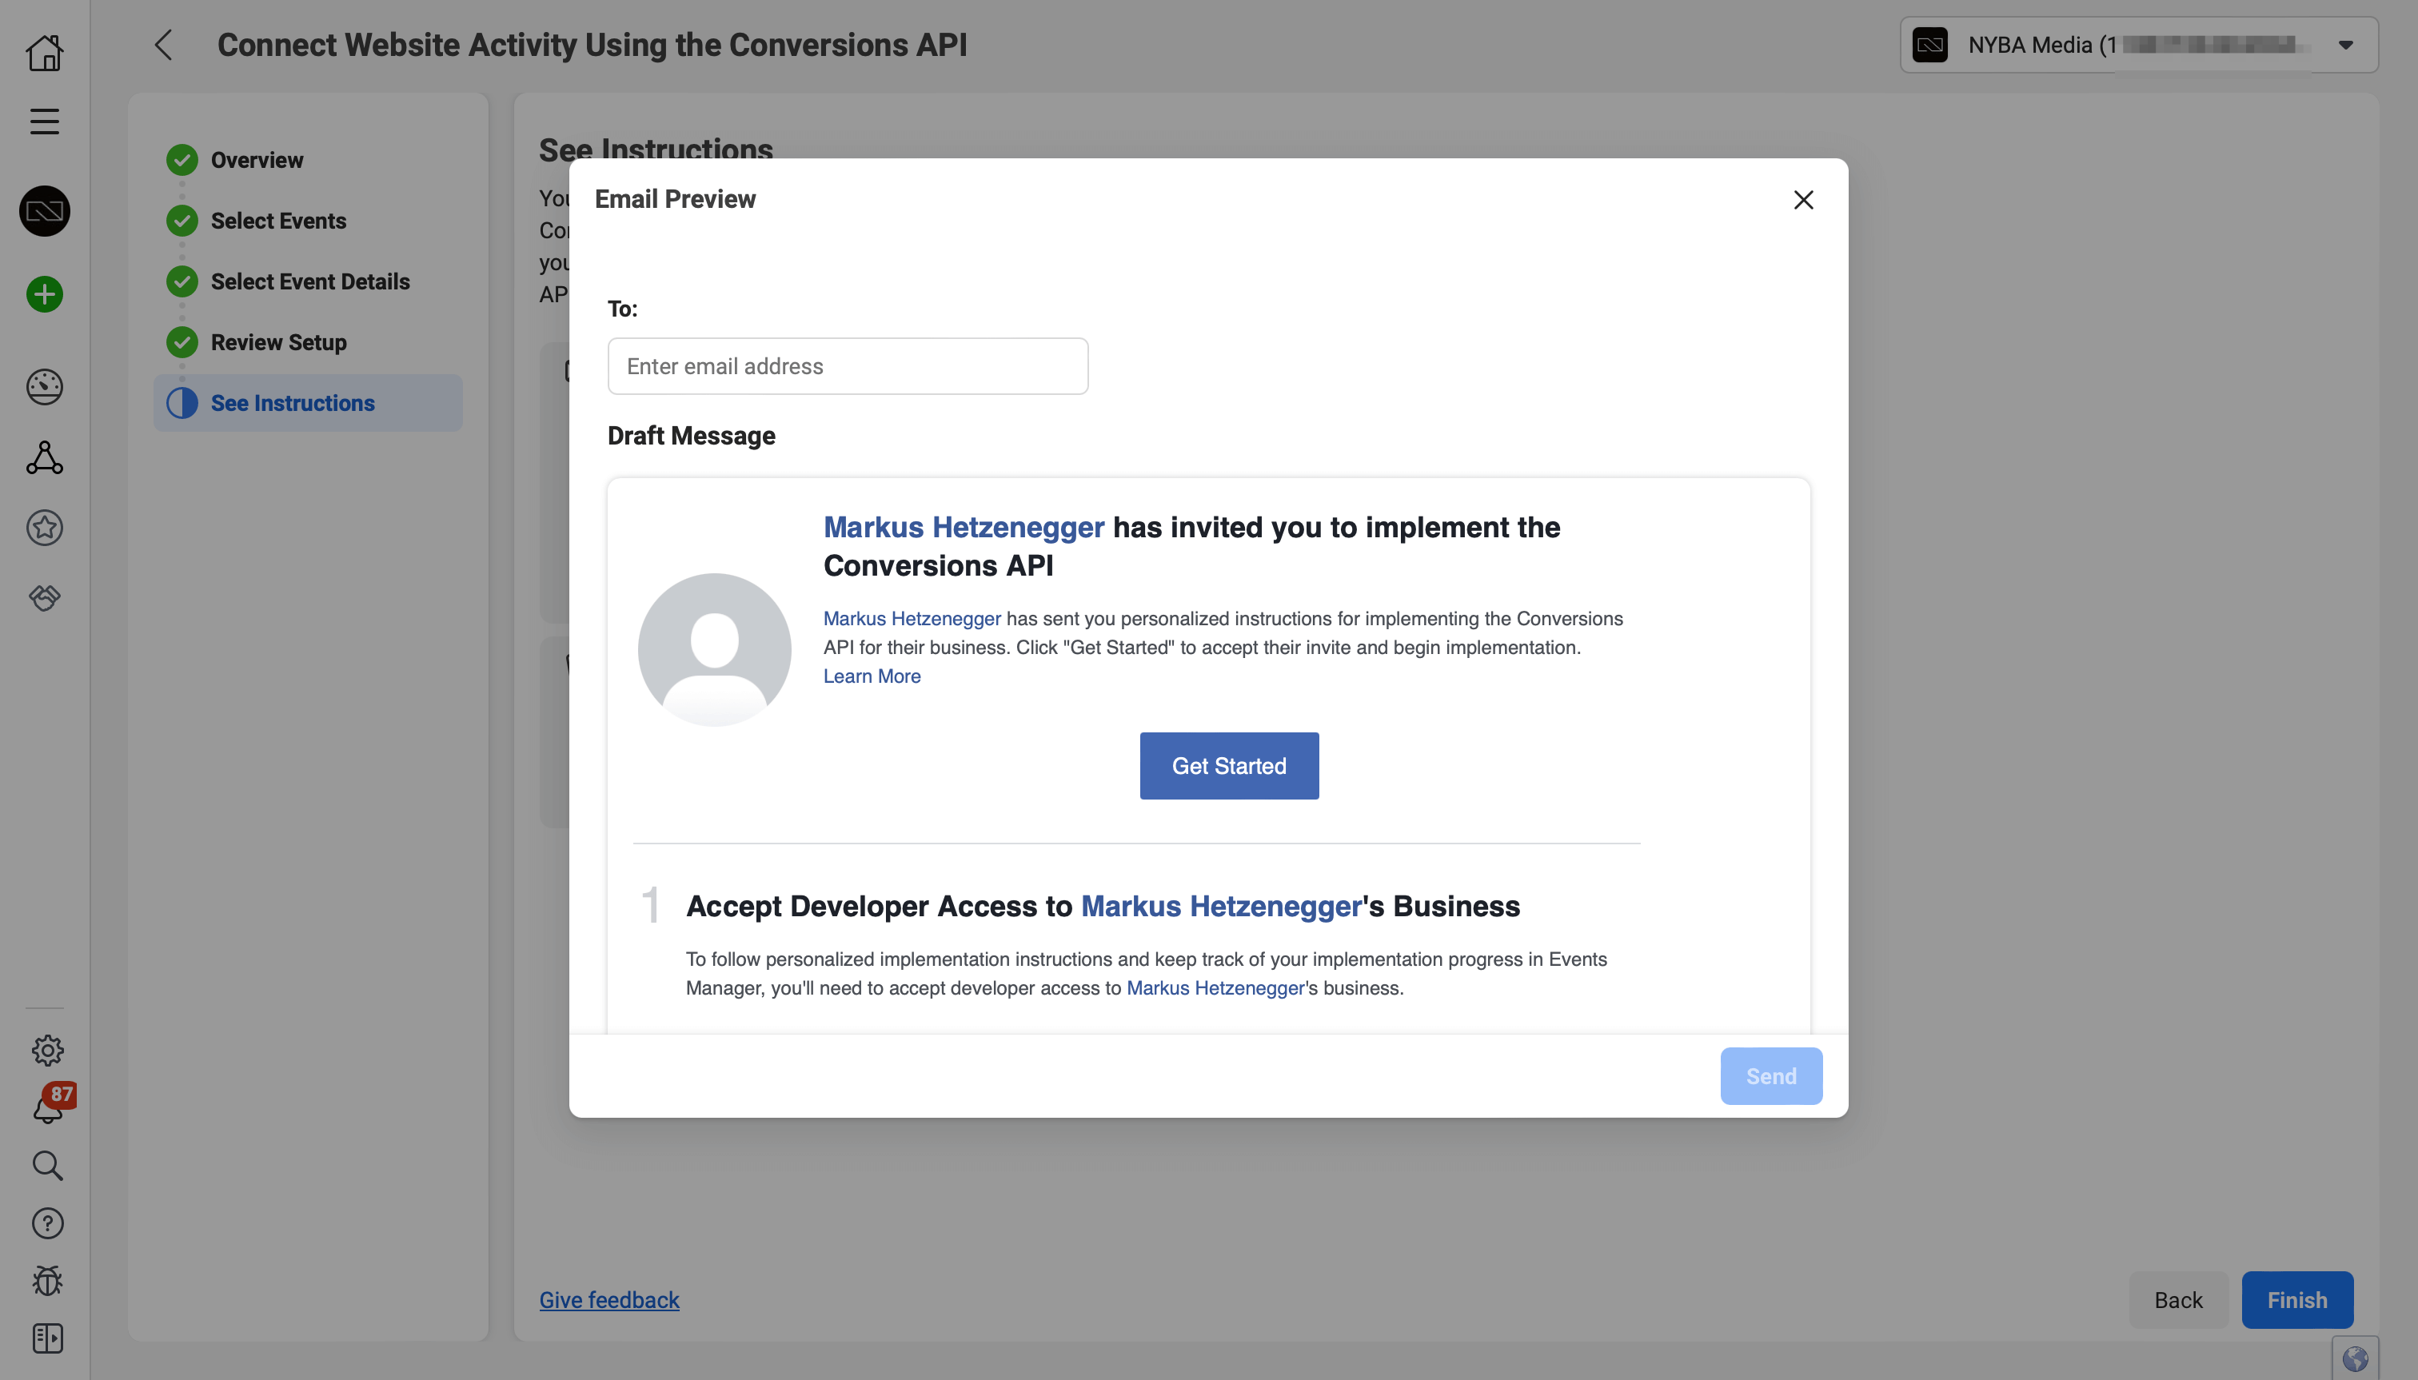Click the Finish button
The image size is (2418, 1380).
pos(2296,1300)
